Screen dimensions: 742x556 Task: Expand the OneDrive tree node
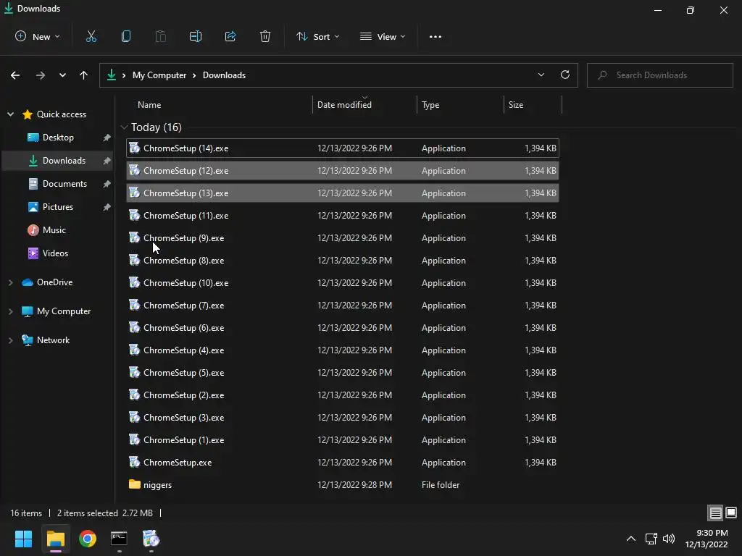[x=10, y=282]
